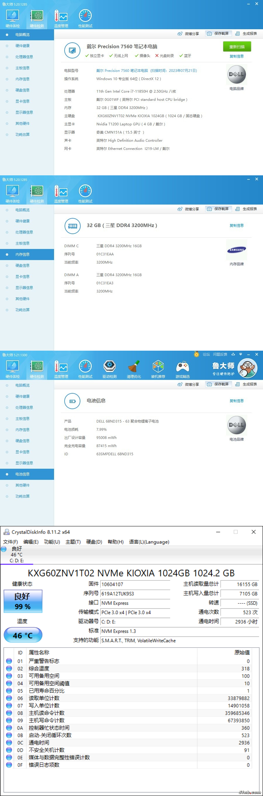Click the skin/download icon next to 问题反馈
The height and width of the screenshot is (796, 263).
point(233,354)
